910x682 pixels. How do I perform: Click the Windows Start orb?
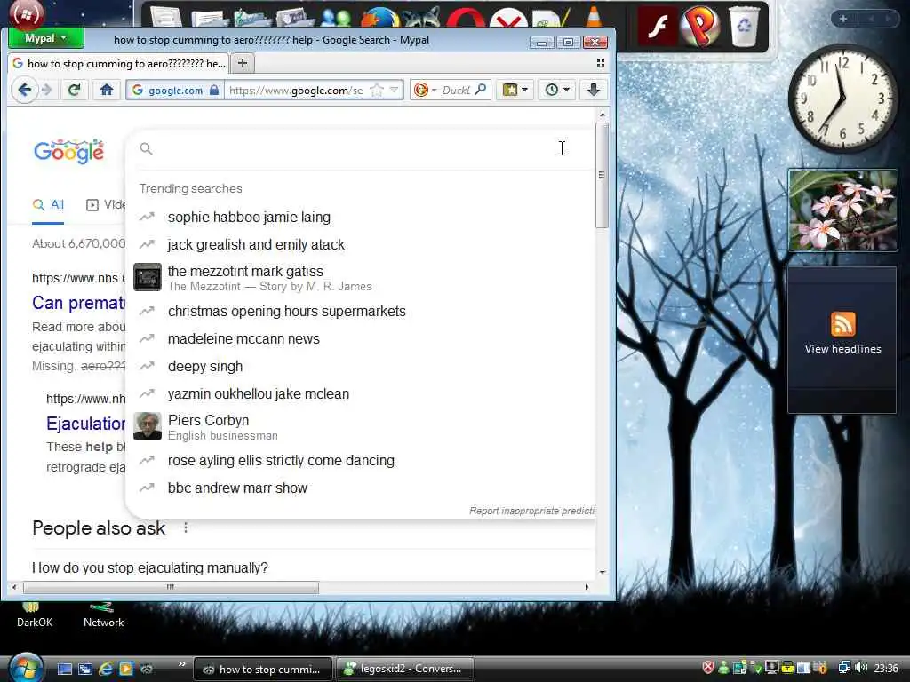click(x=26, y=668)
